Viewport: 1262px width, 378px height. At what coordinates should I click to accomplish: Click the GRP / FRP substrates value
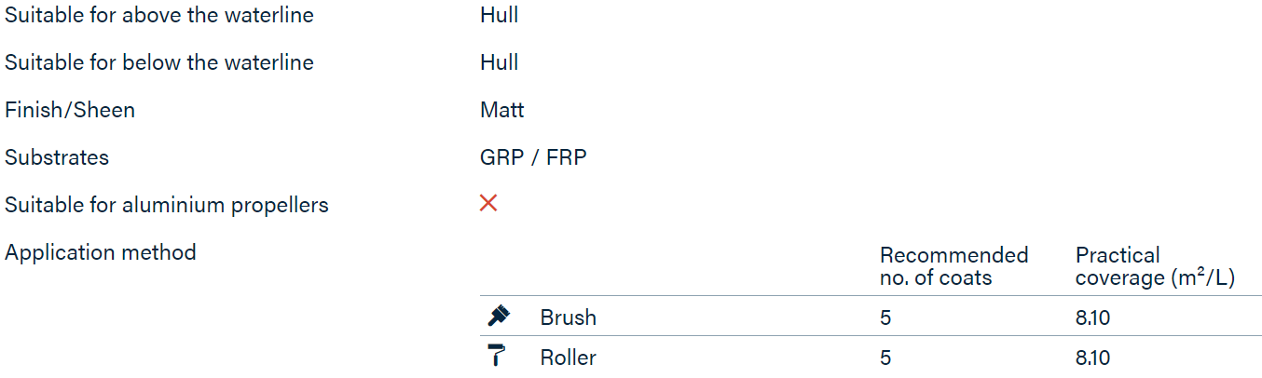click(x=533, y=157)
